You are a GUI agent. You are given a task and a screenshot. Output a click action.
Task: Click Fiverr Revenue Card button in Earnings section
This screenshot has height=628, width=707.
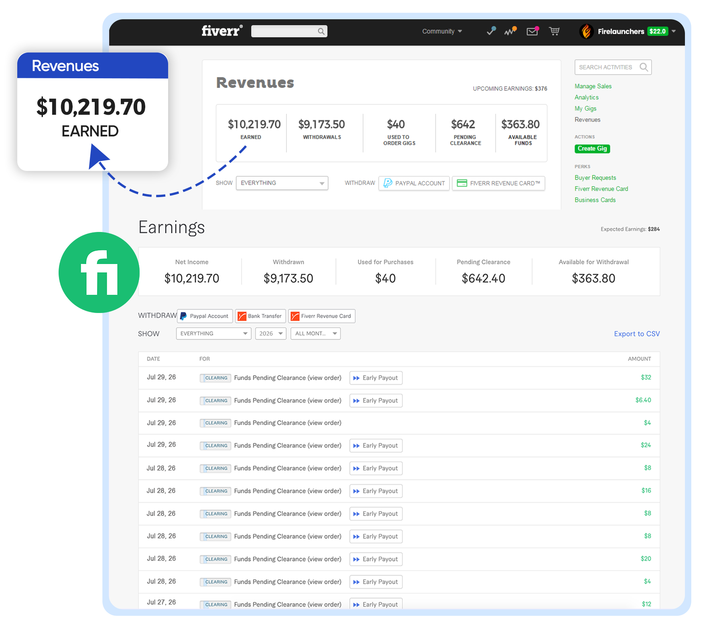(x=321, y=316)
